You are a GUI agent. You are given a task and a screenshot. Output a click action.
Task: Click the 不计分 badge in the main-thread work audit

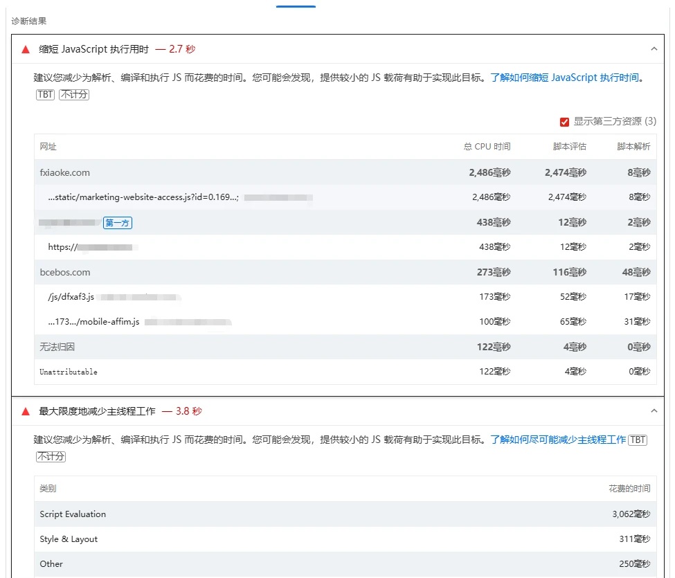(51, 457)
